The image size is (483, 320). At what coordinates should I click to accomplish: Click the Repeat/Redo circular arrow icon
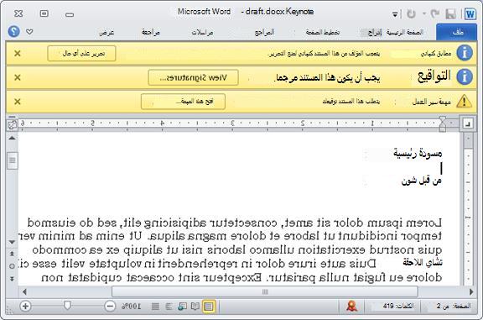tap(411, 14)
